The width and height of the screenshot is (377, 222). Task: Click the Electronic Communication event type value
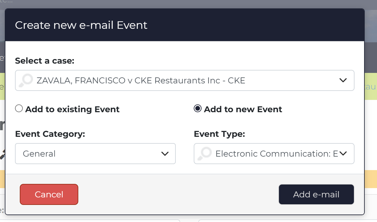click(277, 154)
